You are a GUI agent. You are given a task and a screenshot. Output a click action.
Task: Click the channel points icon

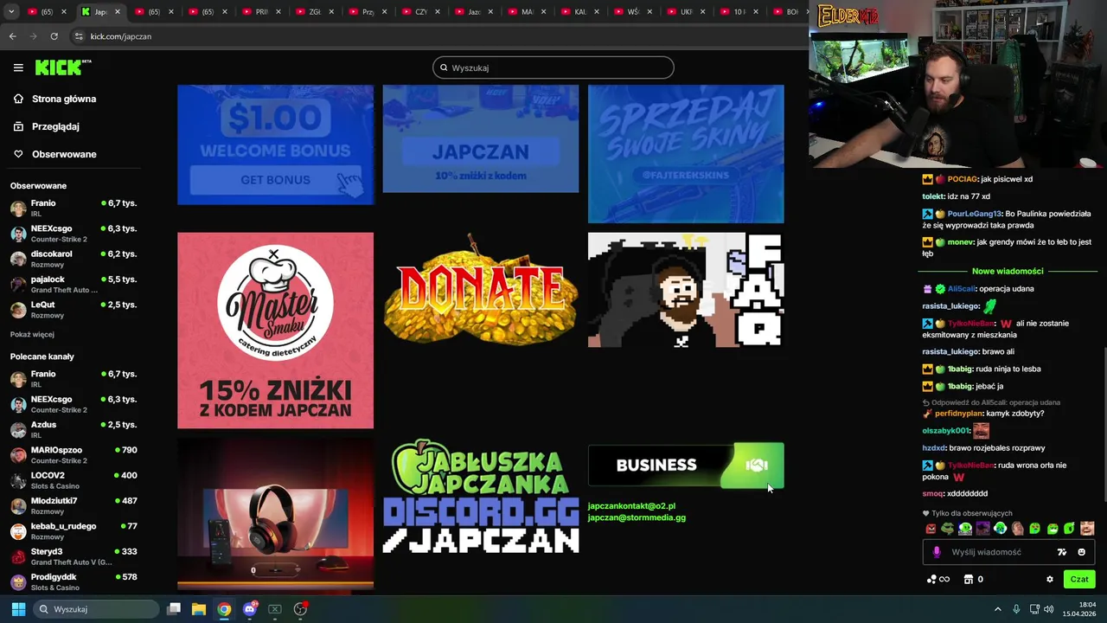pyautogui.click(x=931, y=580)
